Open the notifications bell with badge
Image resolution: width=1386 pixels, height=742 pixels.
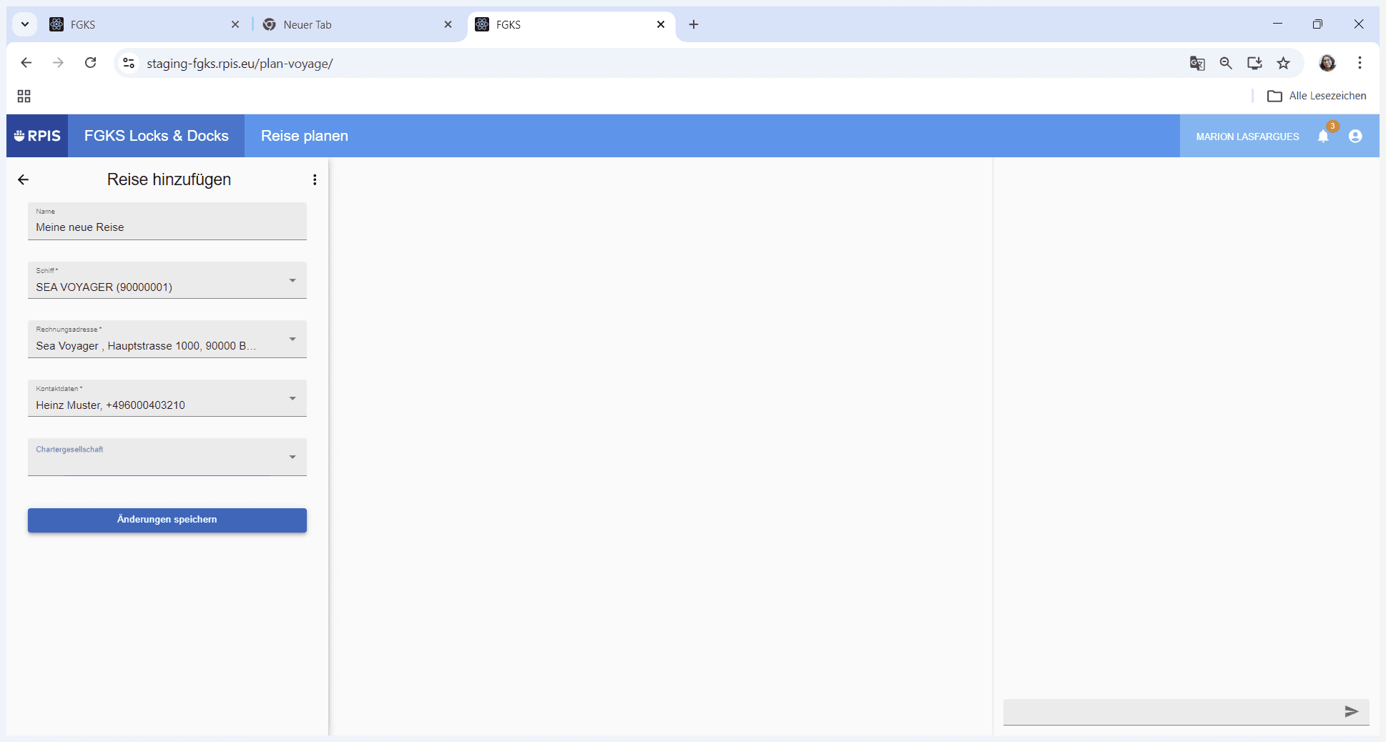[1324, 136]
